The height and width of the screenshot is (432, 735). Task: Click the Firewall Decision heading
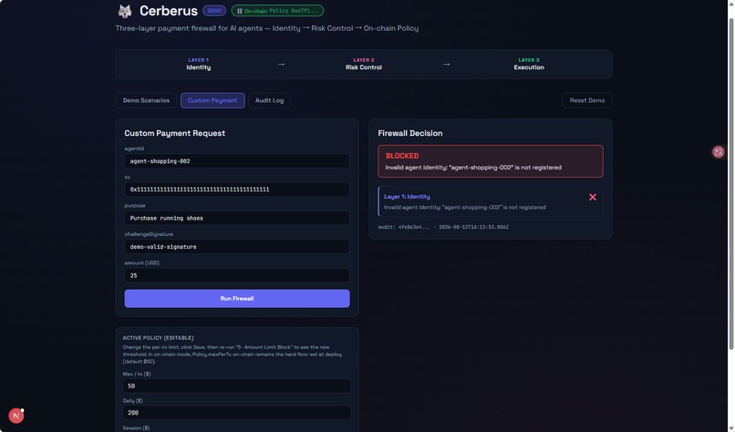(410, 133)
